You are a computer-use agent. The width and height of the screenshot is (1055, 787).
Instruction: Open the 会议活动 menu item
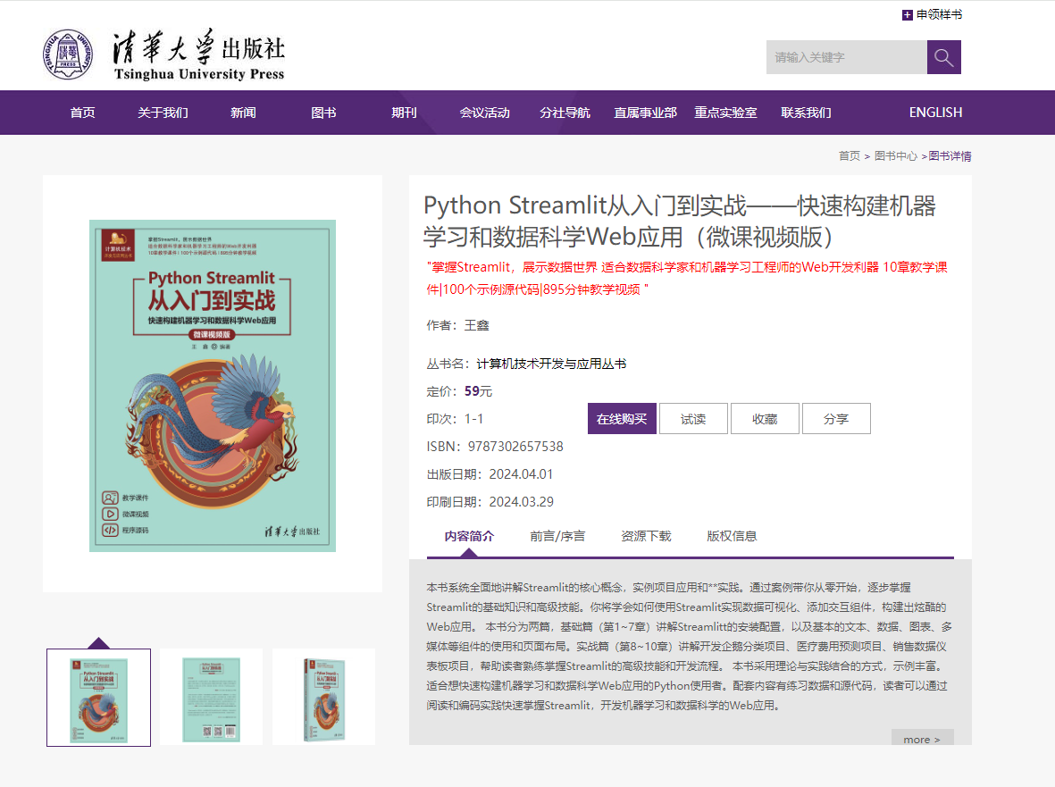click(484, 113)
